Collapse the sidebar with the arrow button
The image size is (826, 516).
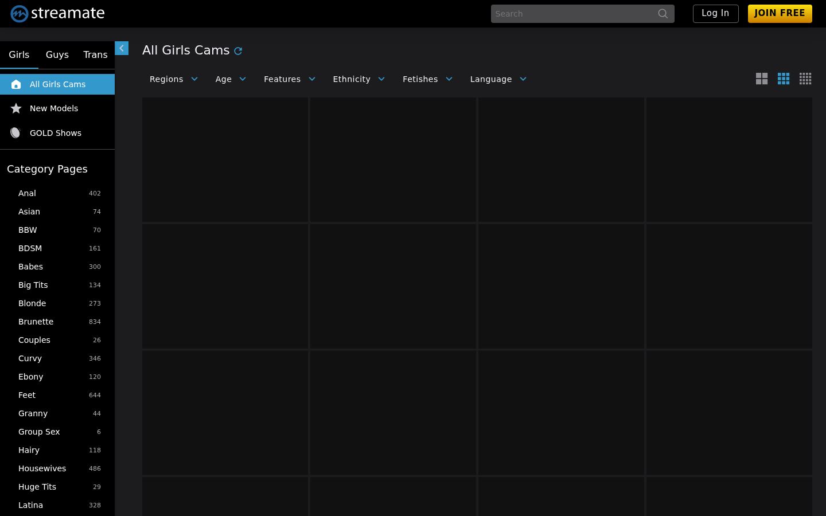click(122, 48)
